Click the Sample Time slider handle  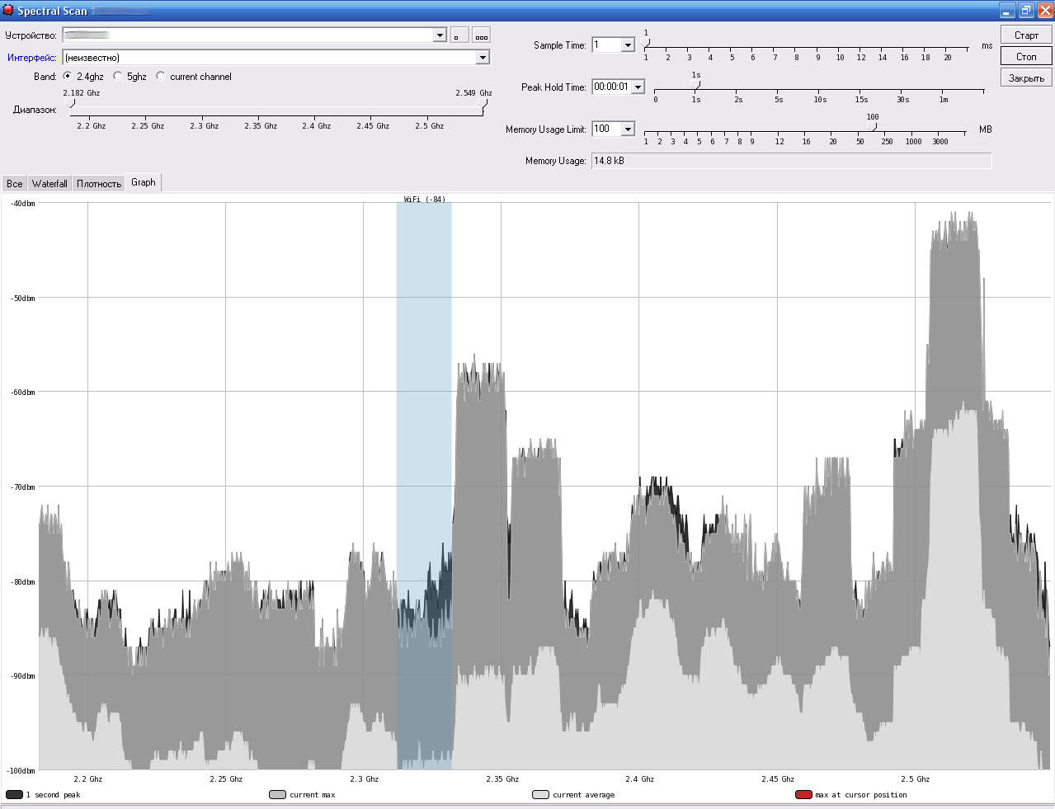(646, 43)
